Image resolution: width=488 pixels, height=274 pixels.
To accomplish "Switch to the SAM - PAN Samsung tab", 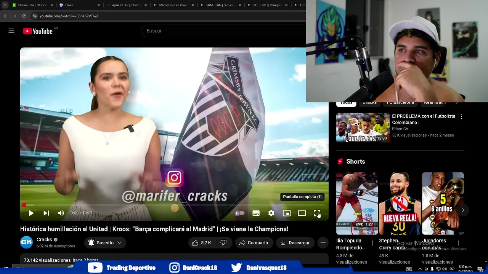I will click(x=220, y=5).
